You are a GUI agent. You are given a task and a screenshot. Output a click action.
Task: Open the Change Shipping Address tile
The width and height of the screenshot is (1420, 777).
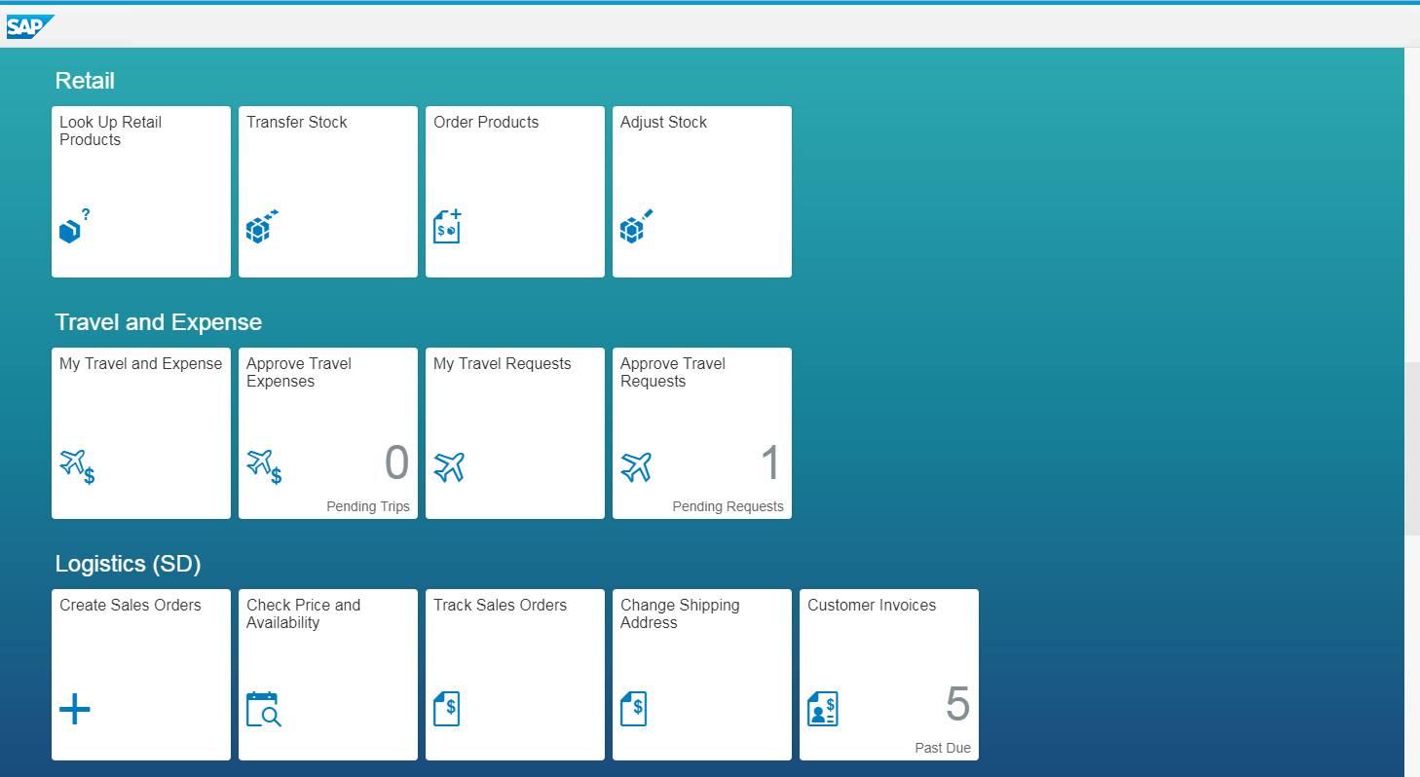click(x=701, y=674)
